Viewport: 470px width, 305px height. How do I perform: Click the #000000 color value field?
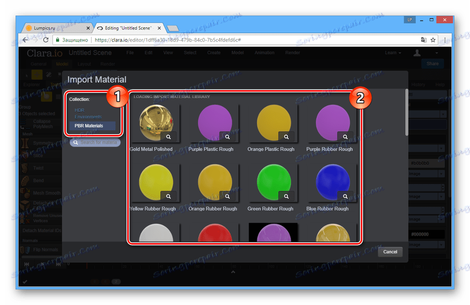(x=426, y=234)
